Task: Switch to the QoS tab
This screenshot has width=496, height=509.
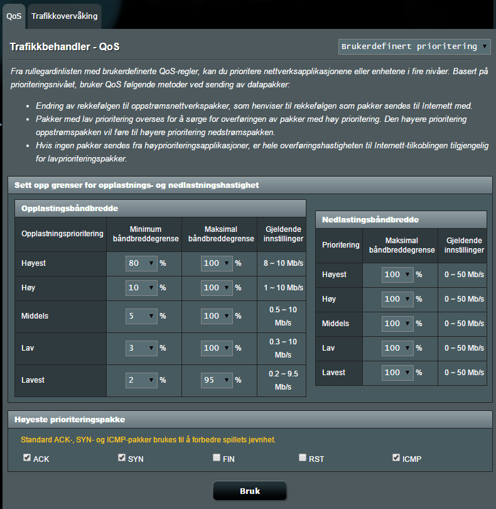Action: pos(14,16)
